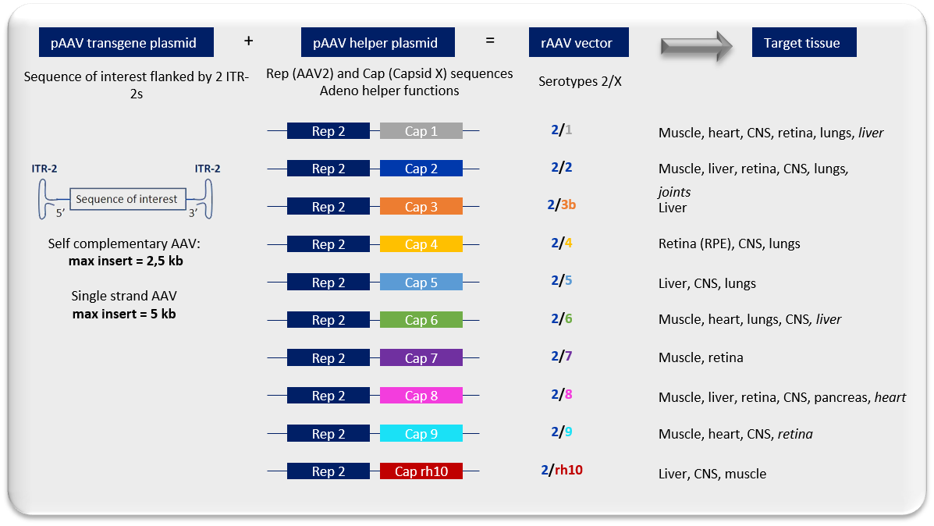Image resolution: width=934 pixels, height=526 pixels.
Task: Click the Rep 2 block beside Cap 5
Action: 328,283
